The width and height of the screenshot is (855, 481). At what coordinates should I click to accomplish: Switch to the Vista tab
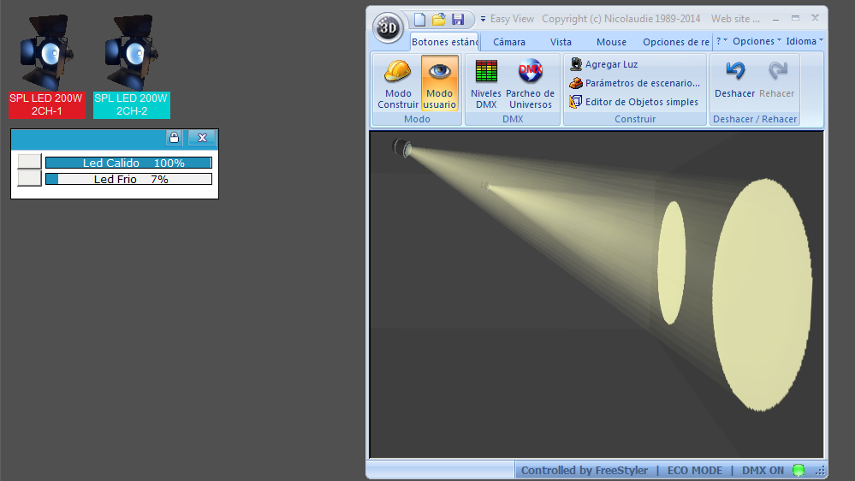tap(561, 42)
